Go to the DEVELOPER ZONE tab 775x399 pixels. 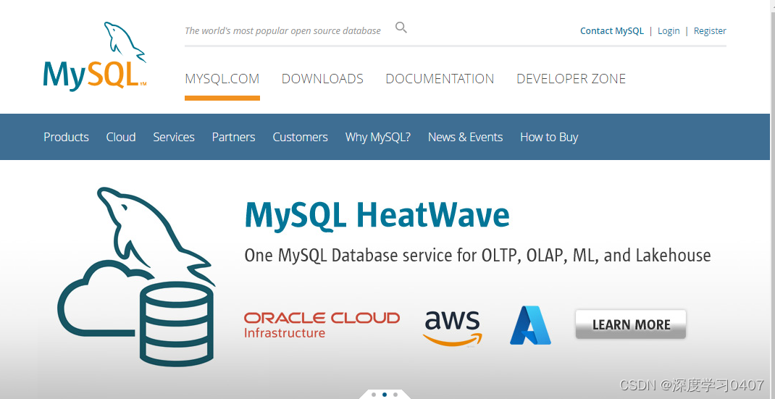point(571,79)
